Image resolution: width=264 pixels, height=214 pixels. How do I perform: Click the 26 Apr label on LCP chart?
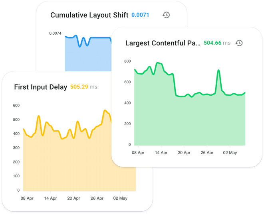click(x=207, y=153)
